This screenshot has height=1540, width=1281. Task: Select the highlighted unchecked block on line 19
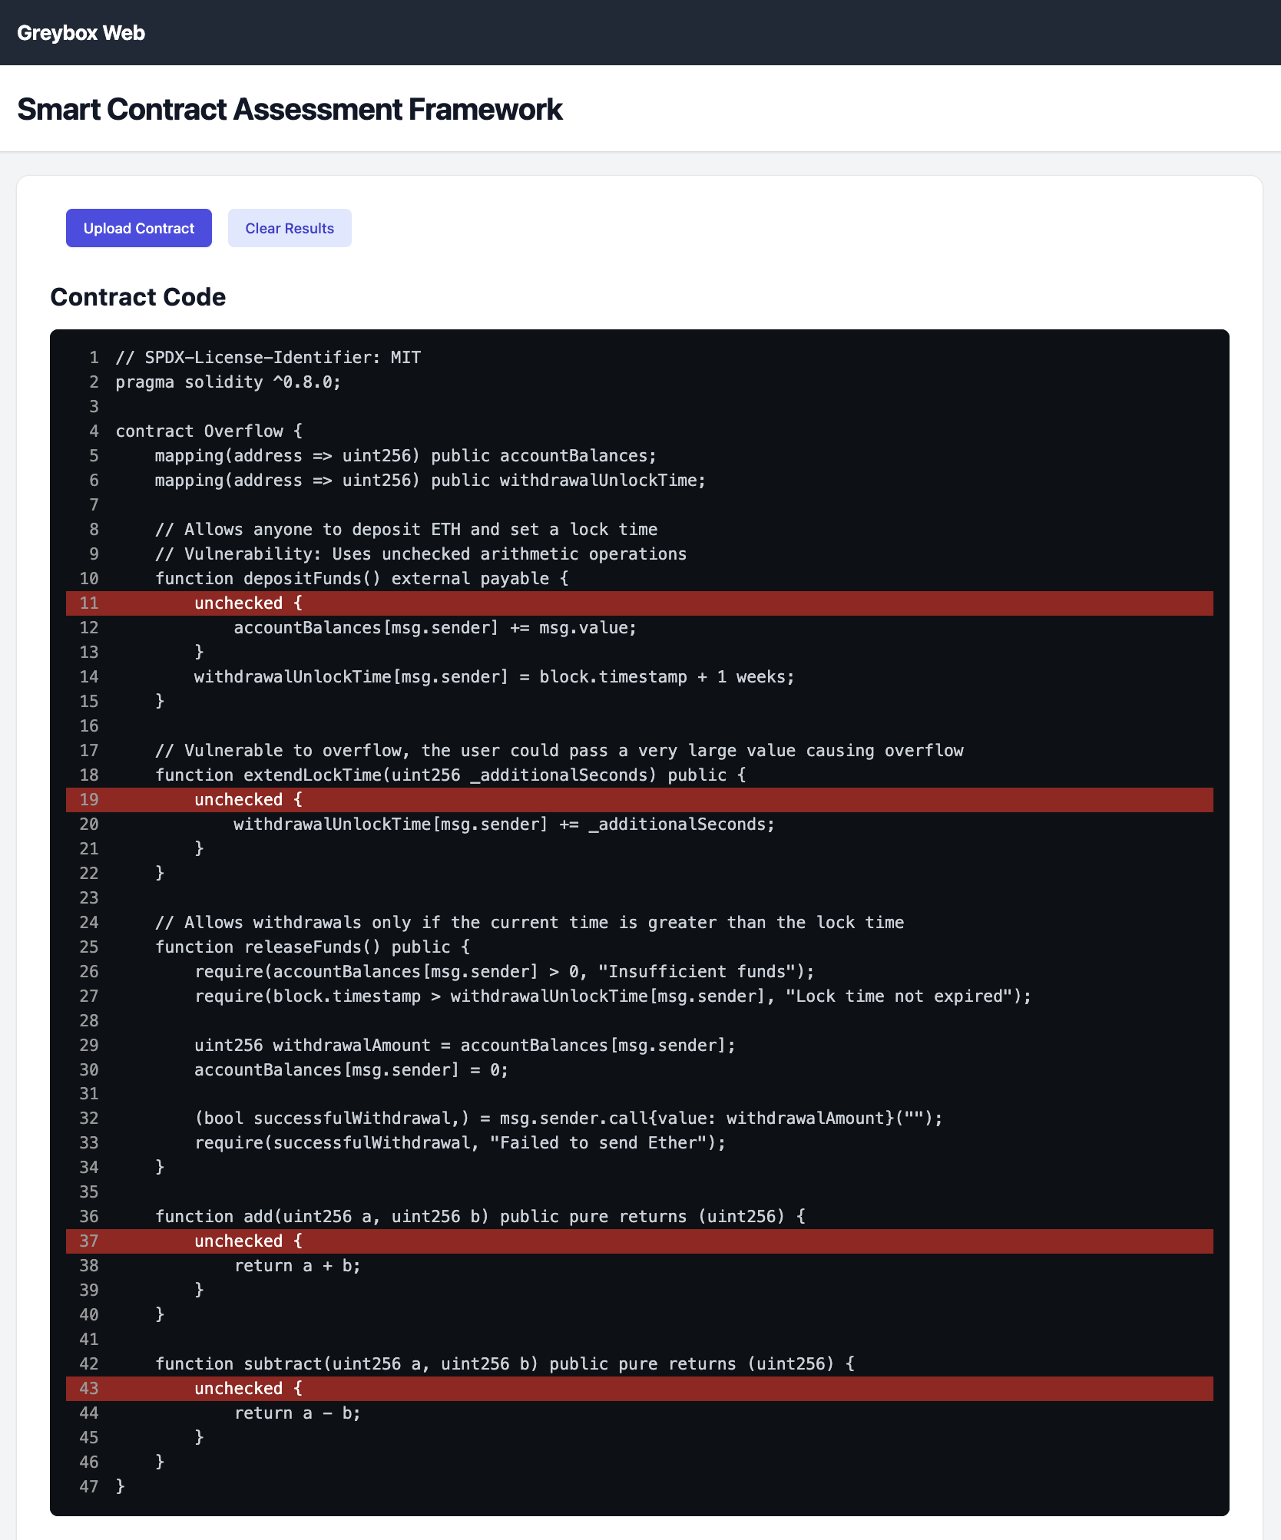[x=247, y=799]
